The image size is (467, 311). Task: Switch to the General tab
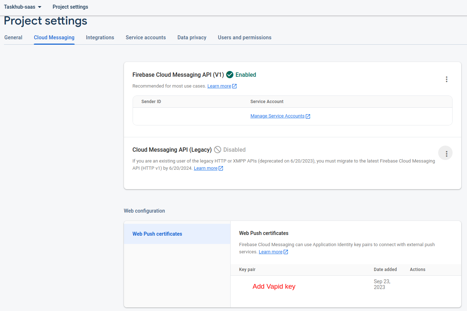tap(13, 37)
